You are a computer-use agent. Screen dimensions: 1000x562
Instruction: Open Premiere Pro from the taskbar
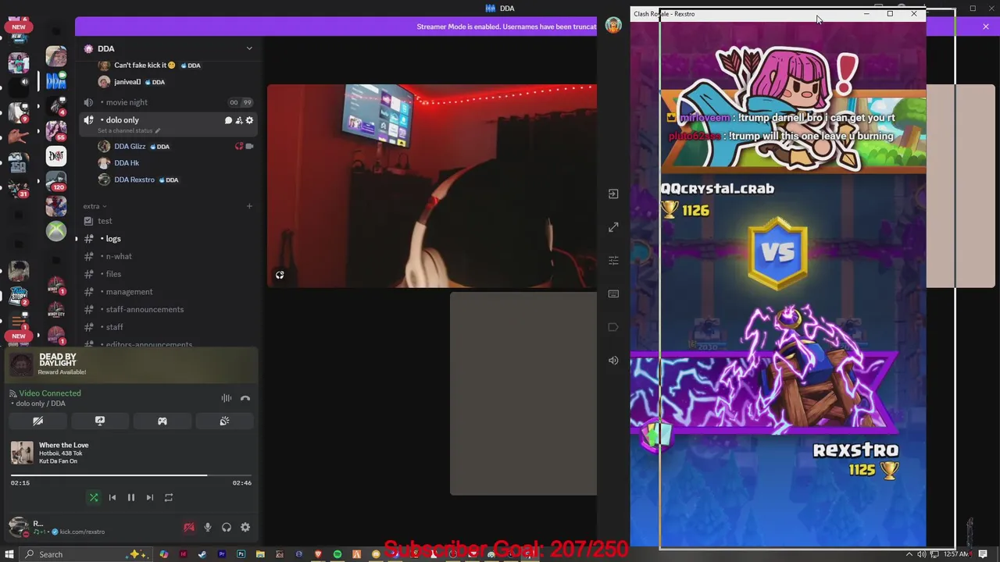pos(222,554)
